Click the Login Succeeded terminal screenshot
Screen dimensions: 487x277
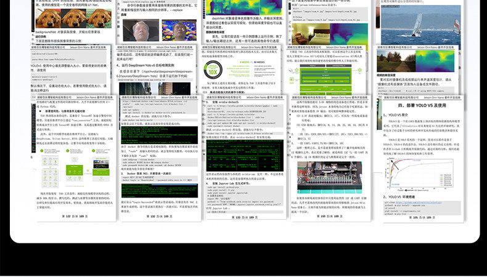click(x=159, y=191)
